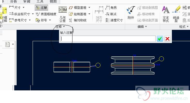
Task: Expand the 纵坐标尺寸 dropdown arrow
Action: [x=33, y=14]
